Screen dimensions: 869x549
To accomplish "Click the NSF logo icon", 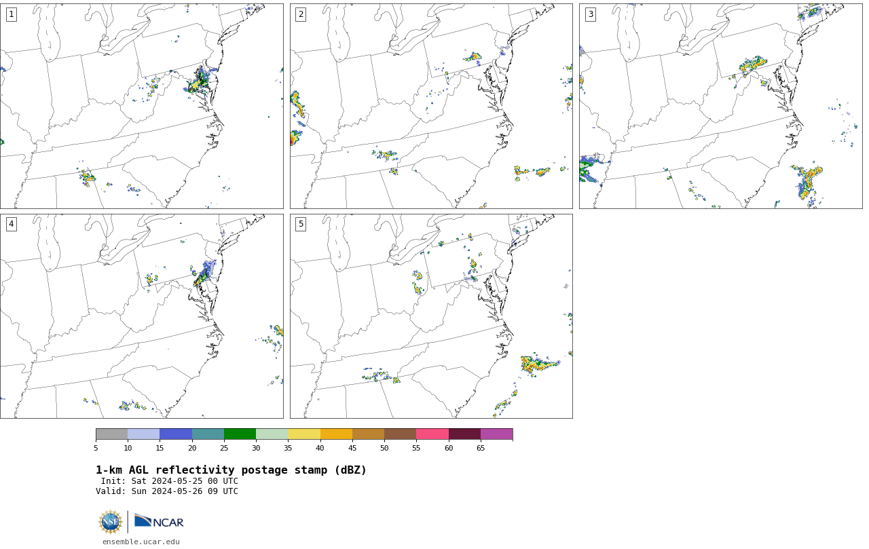I will pos(111,522).
